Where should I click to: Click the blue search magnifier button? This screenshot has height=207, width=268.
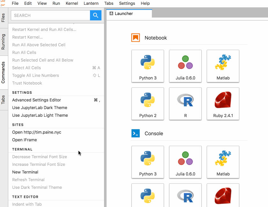coord(95,15)
